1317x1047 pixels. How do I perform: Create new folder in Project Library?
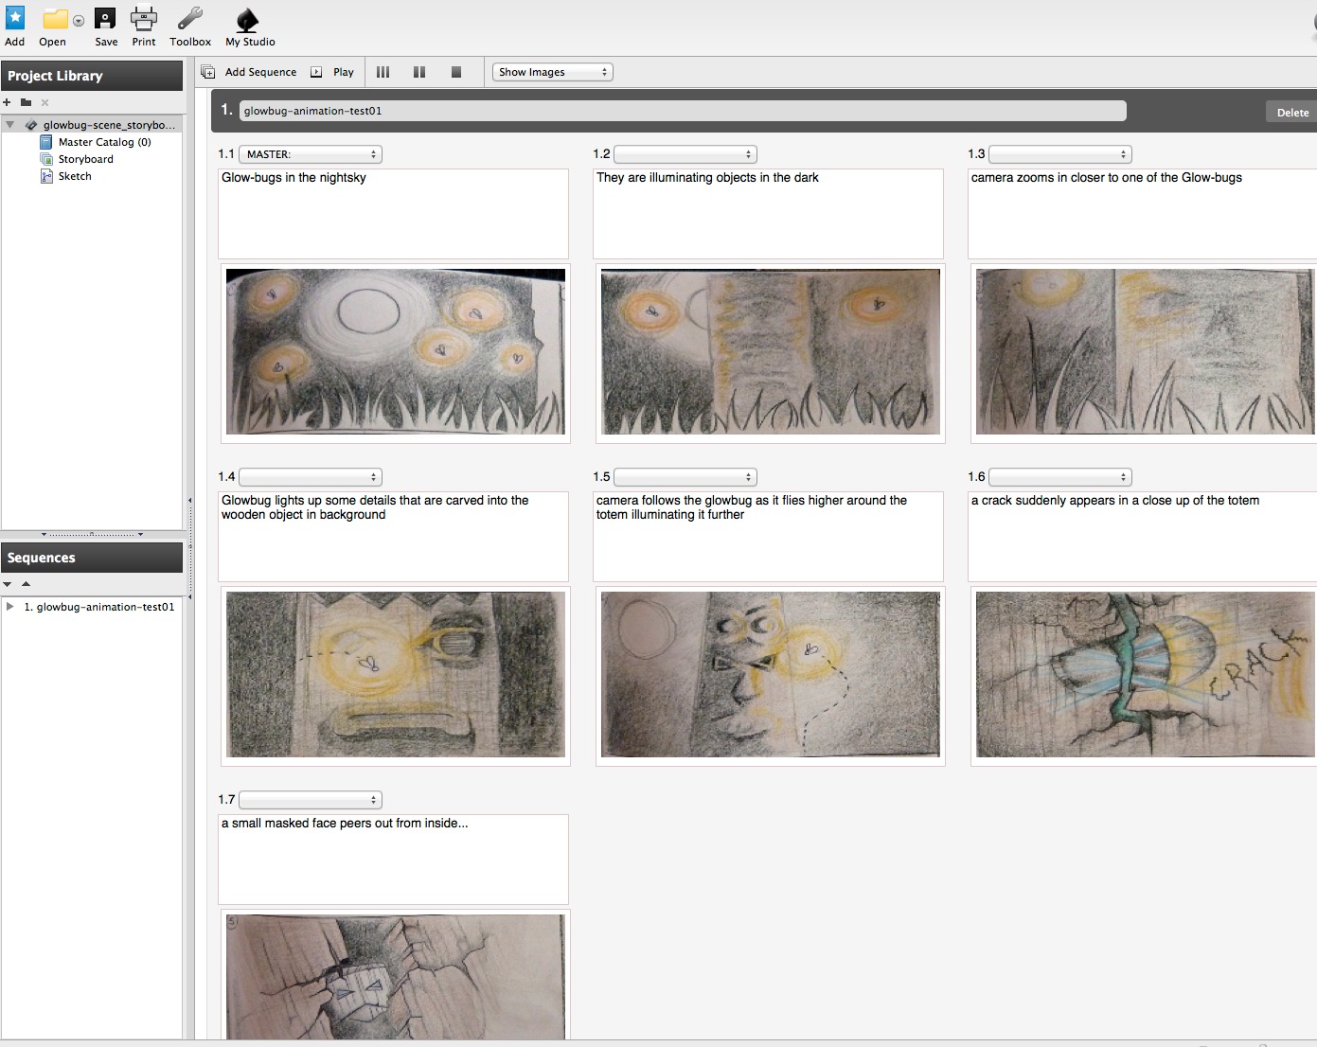(26, 102)
